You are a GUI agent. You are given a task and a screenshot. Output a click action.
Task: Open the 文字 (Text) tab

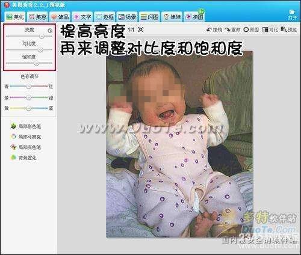click(x=82, y=17)
